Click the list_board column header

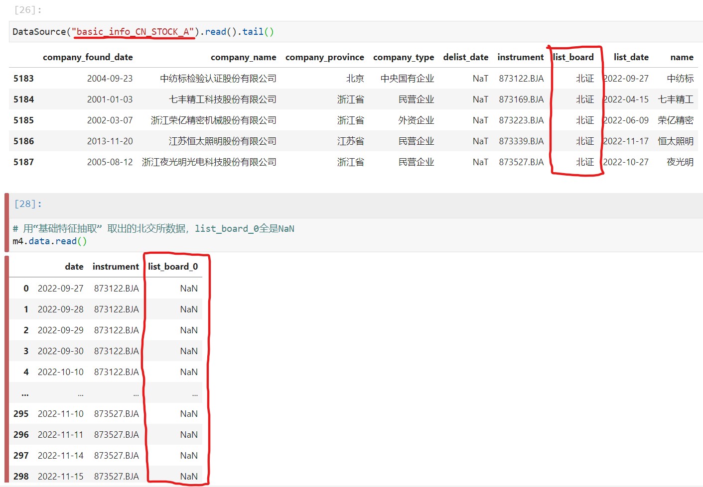click(x=573, y=57)
